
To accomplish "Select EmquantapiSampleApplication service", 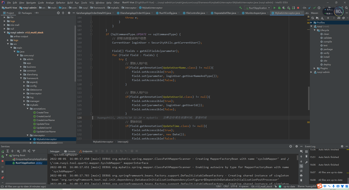I will [30, 159].
